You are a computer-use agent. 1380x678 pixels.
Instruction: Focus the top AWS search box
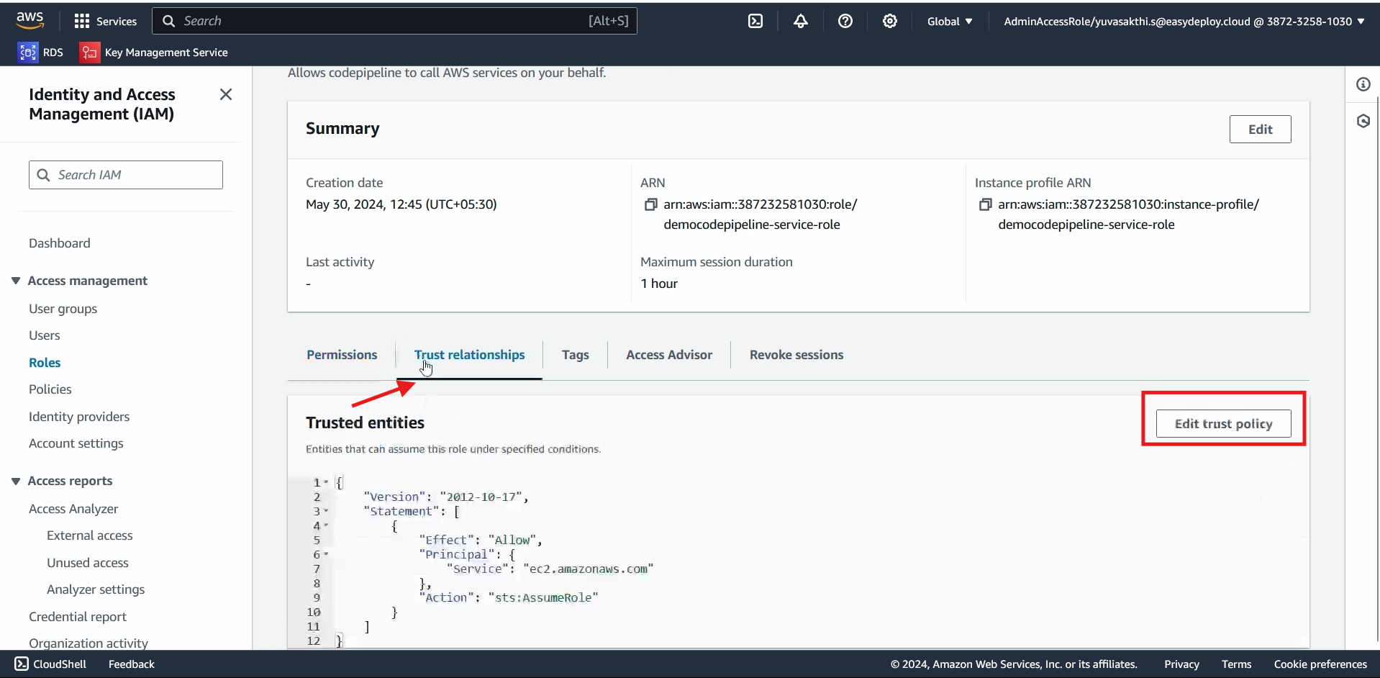(394, 21)
